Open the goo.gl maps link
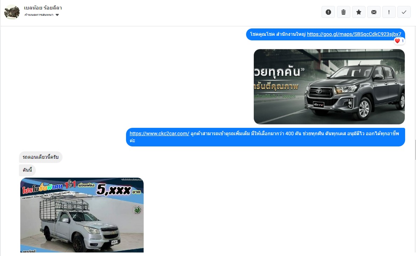Image resolution: width=416 pixels, height=256 pixels. coord(354,34)
